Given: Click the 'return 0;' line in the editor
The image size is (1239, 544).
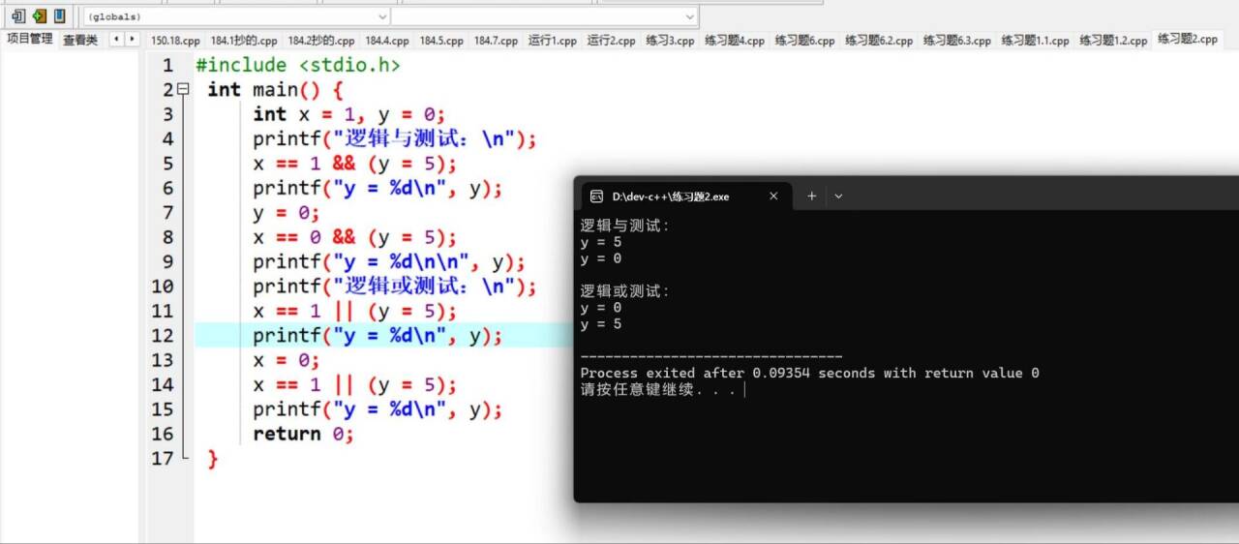Looking at the screenshot, I should 303,434.
